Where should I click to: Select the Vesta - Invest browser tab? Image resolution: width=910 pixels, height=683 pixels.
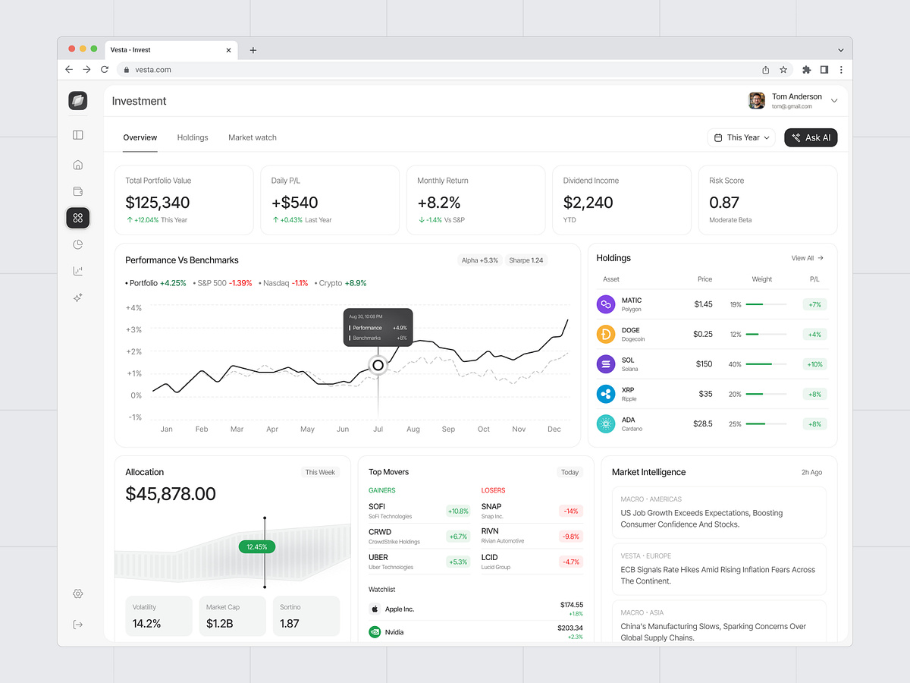pyautogui.click(x=170, y=49)
